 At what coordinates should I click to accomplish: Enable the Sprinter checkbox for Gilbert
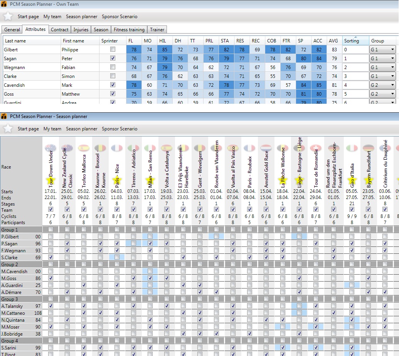pos(113,49)
